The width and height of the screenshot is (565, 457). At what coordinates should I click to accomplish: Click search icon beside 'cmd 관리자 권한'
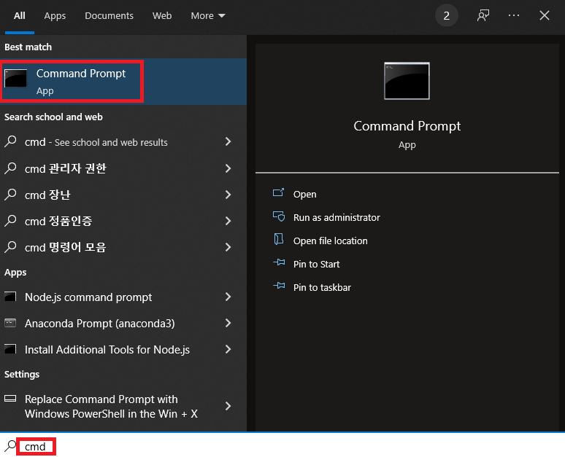pos(10,168)
